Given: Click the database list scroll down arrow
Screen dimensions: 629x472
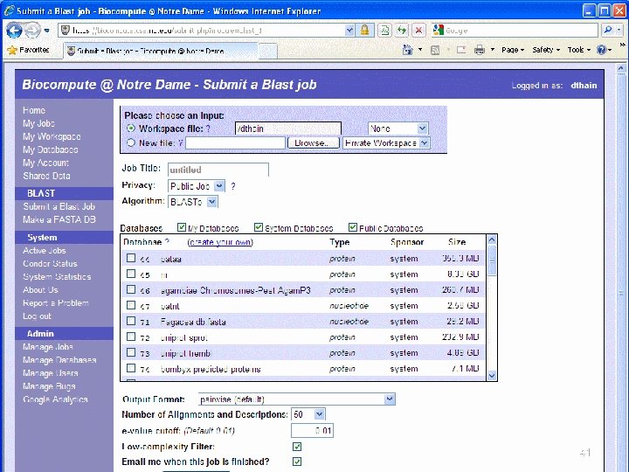Looking at the screenshot, I should pyautogui.click(x=491, y=375).
